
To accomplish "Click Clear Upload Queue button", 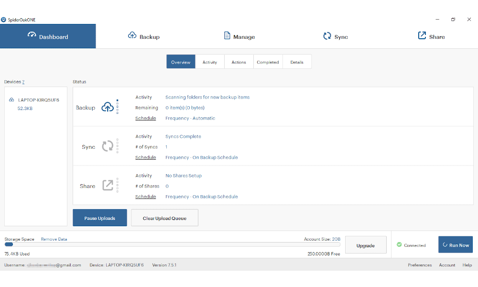I will (164, 218).
